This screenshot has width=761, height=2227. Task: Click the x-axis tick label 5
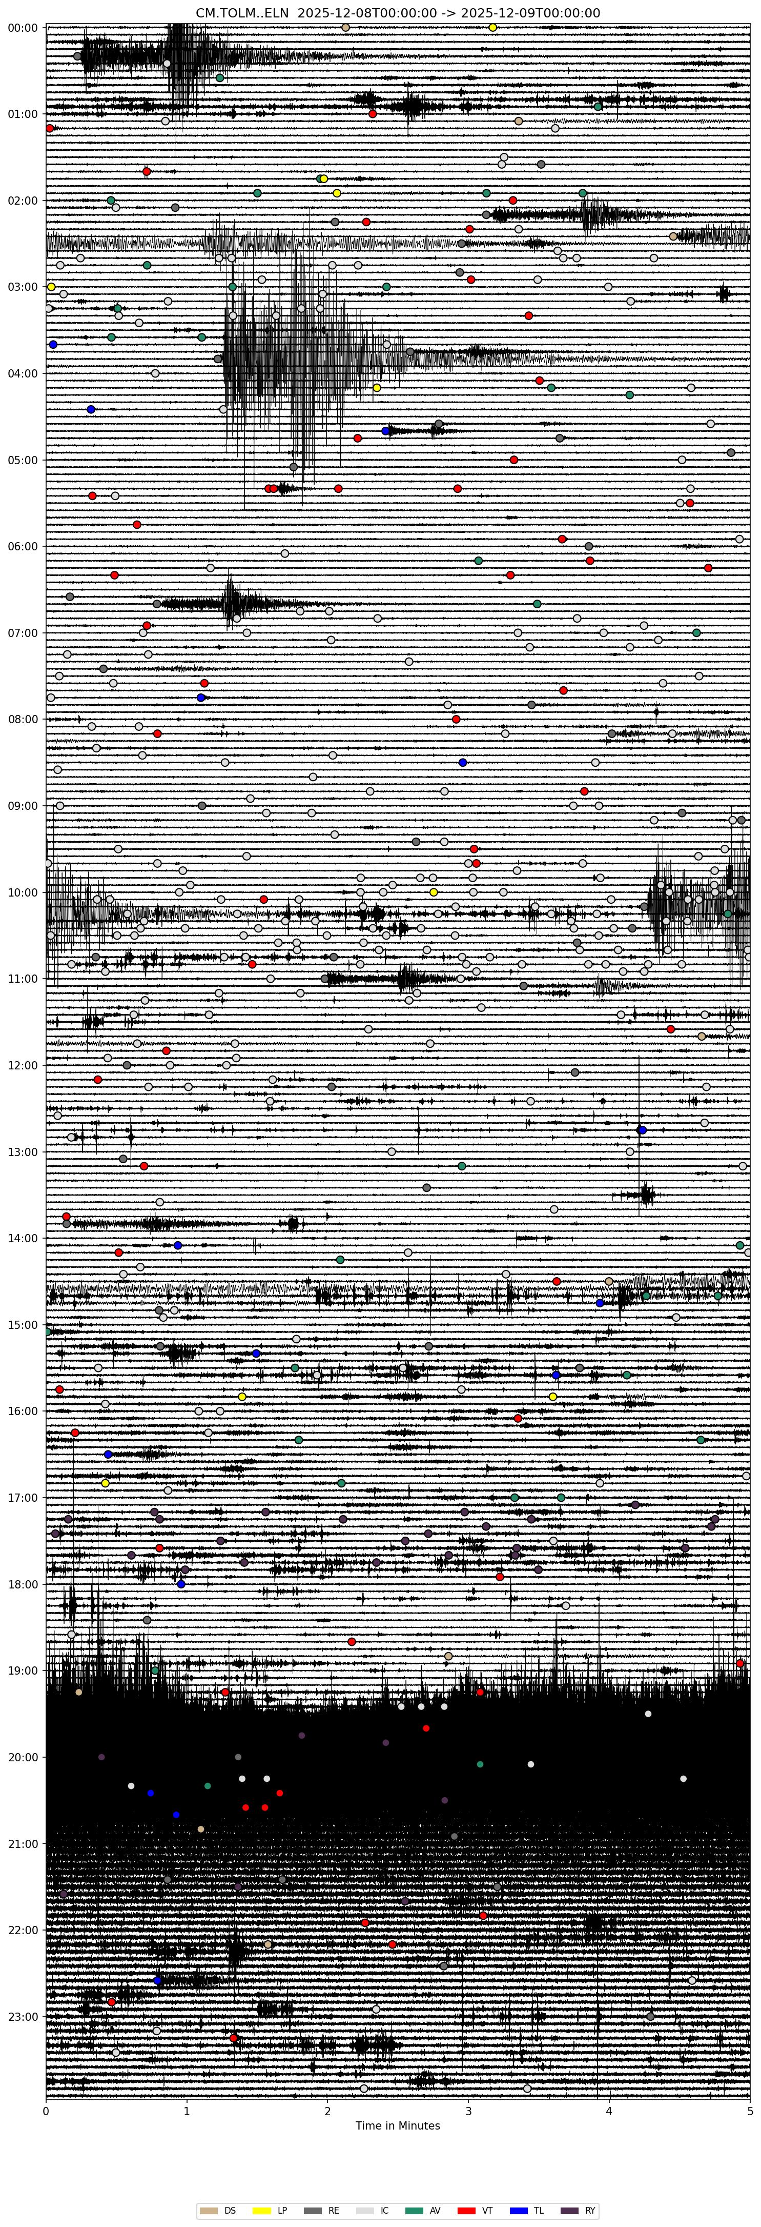749,2110
